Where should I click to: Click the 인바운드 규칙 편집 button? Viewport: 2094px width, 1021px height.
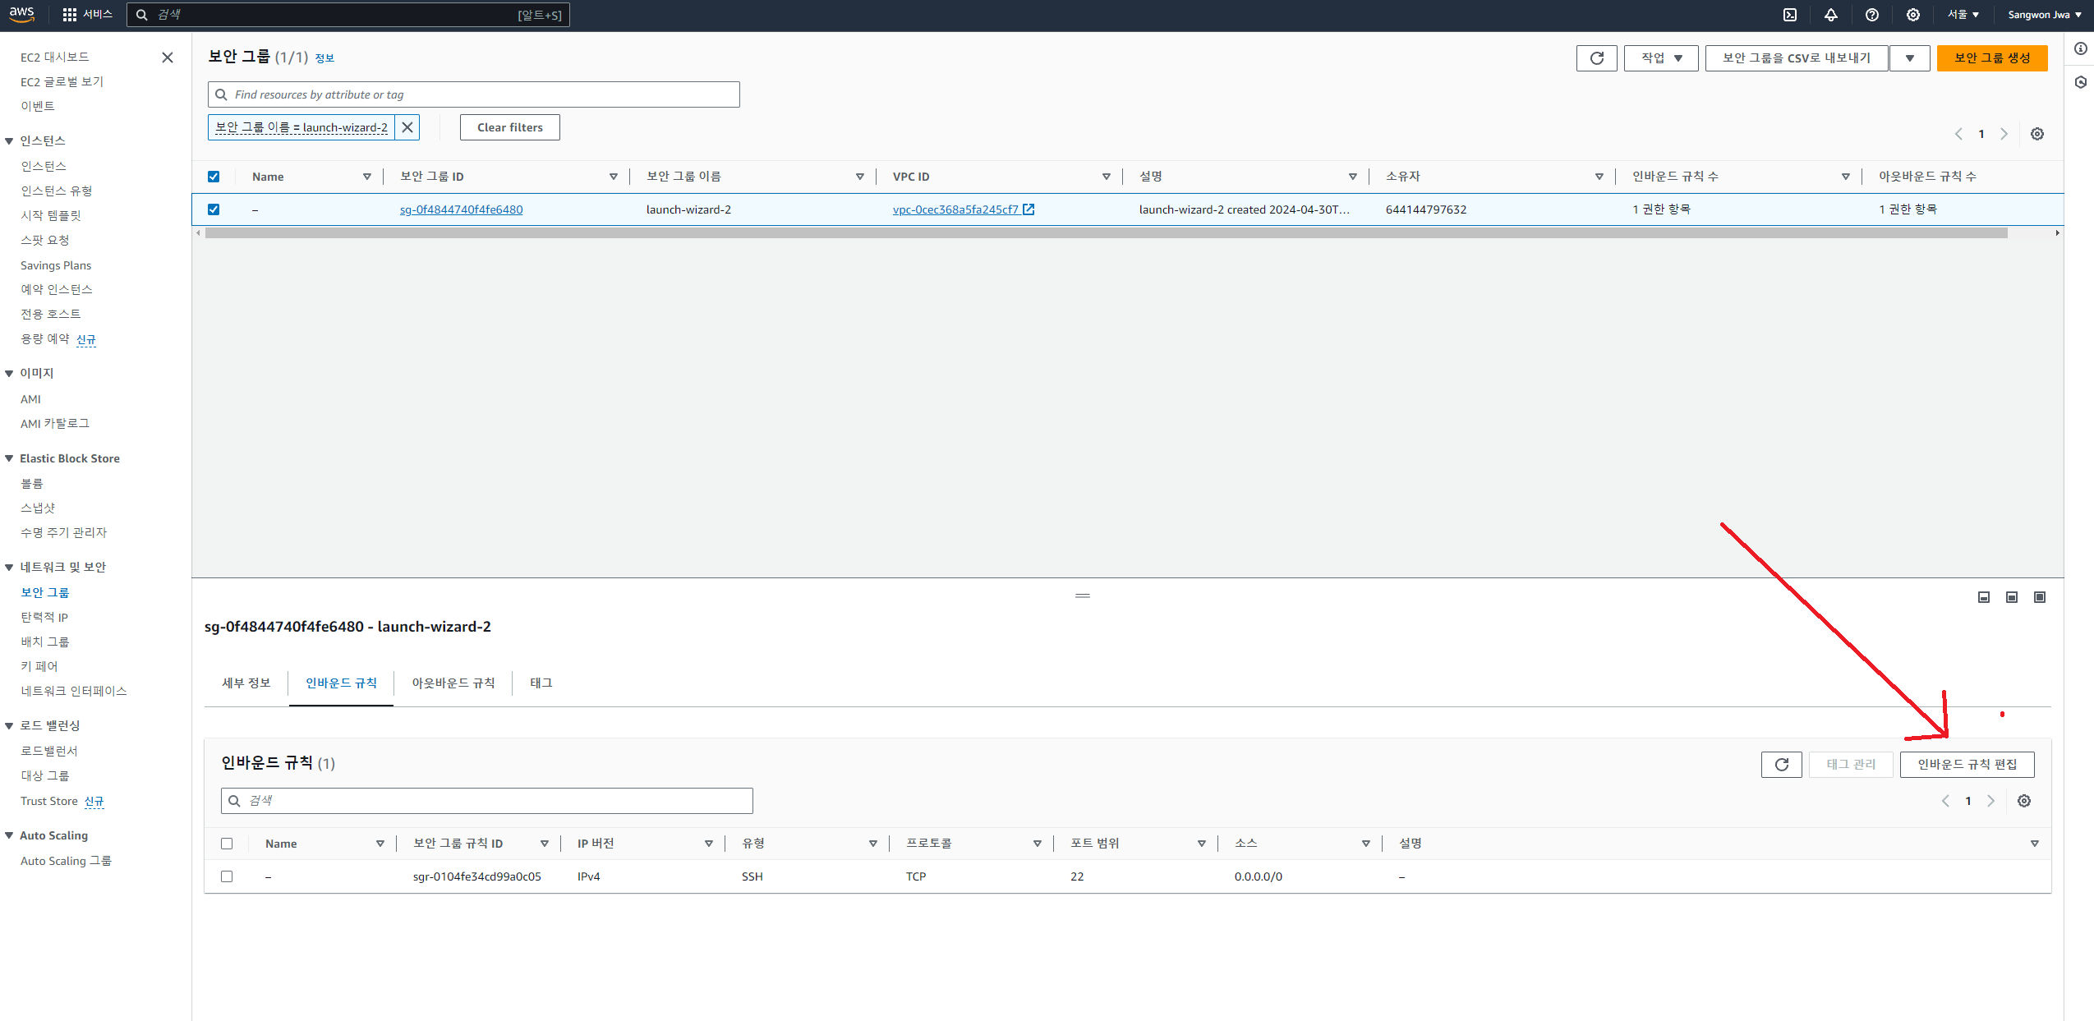click(x=1967, y=765)
